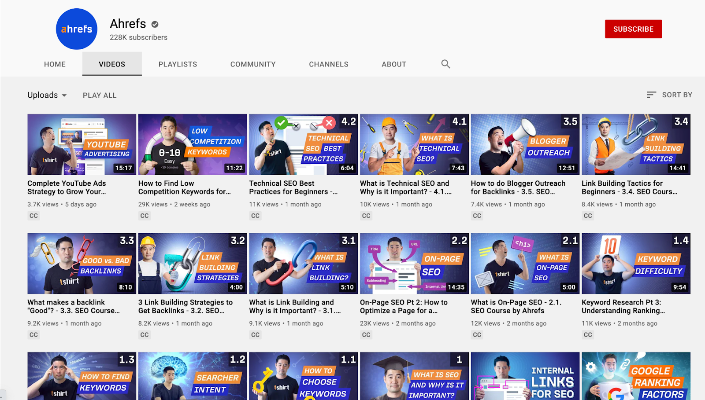The image size is (705, 400).
Task: Click the CC badge under On-Page SEO Pt 2
Action: pos(366,335)
